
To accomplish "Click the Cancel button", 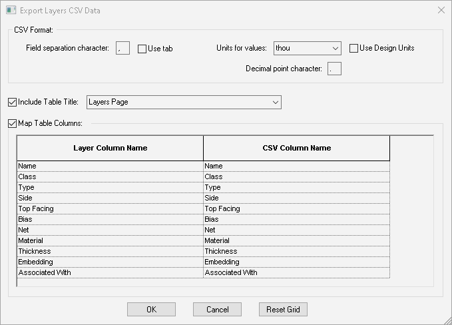I will [x=217, y=309].
